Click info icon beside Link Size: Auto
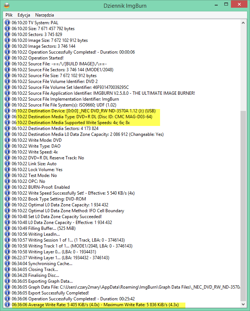The height and width of the screenshot is (311, 250). click(7, 164)
